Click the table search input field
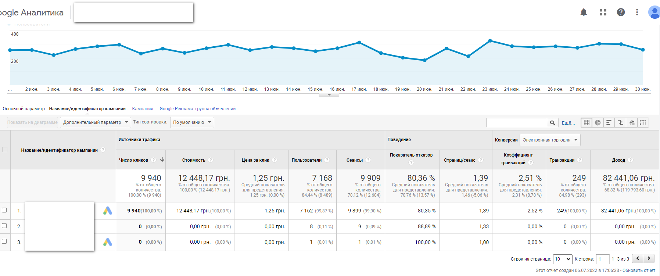Screen dimensions: 660x276 (517, 123)
